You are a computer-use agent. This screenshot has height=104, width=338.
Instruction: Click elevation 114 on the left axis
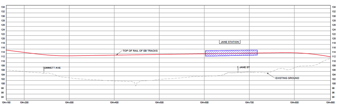pyautogui.click(x=3, y=52)
